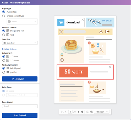Select All pages radio button
This screenshot has width=131, height=120.
click(x=4, y=91)
